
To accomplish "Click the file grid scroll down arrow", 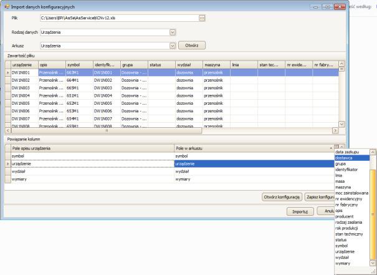I will [x=341, y=124].
